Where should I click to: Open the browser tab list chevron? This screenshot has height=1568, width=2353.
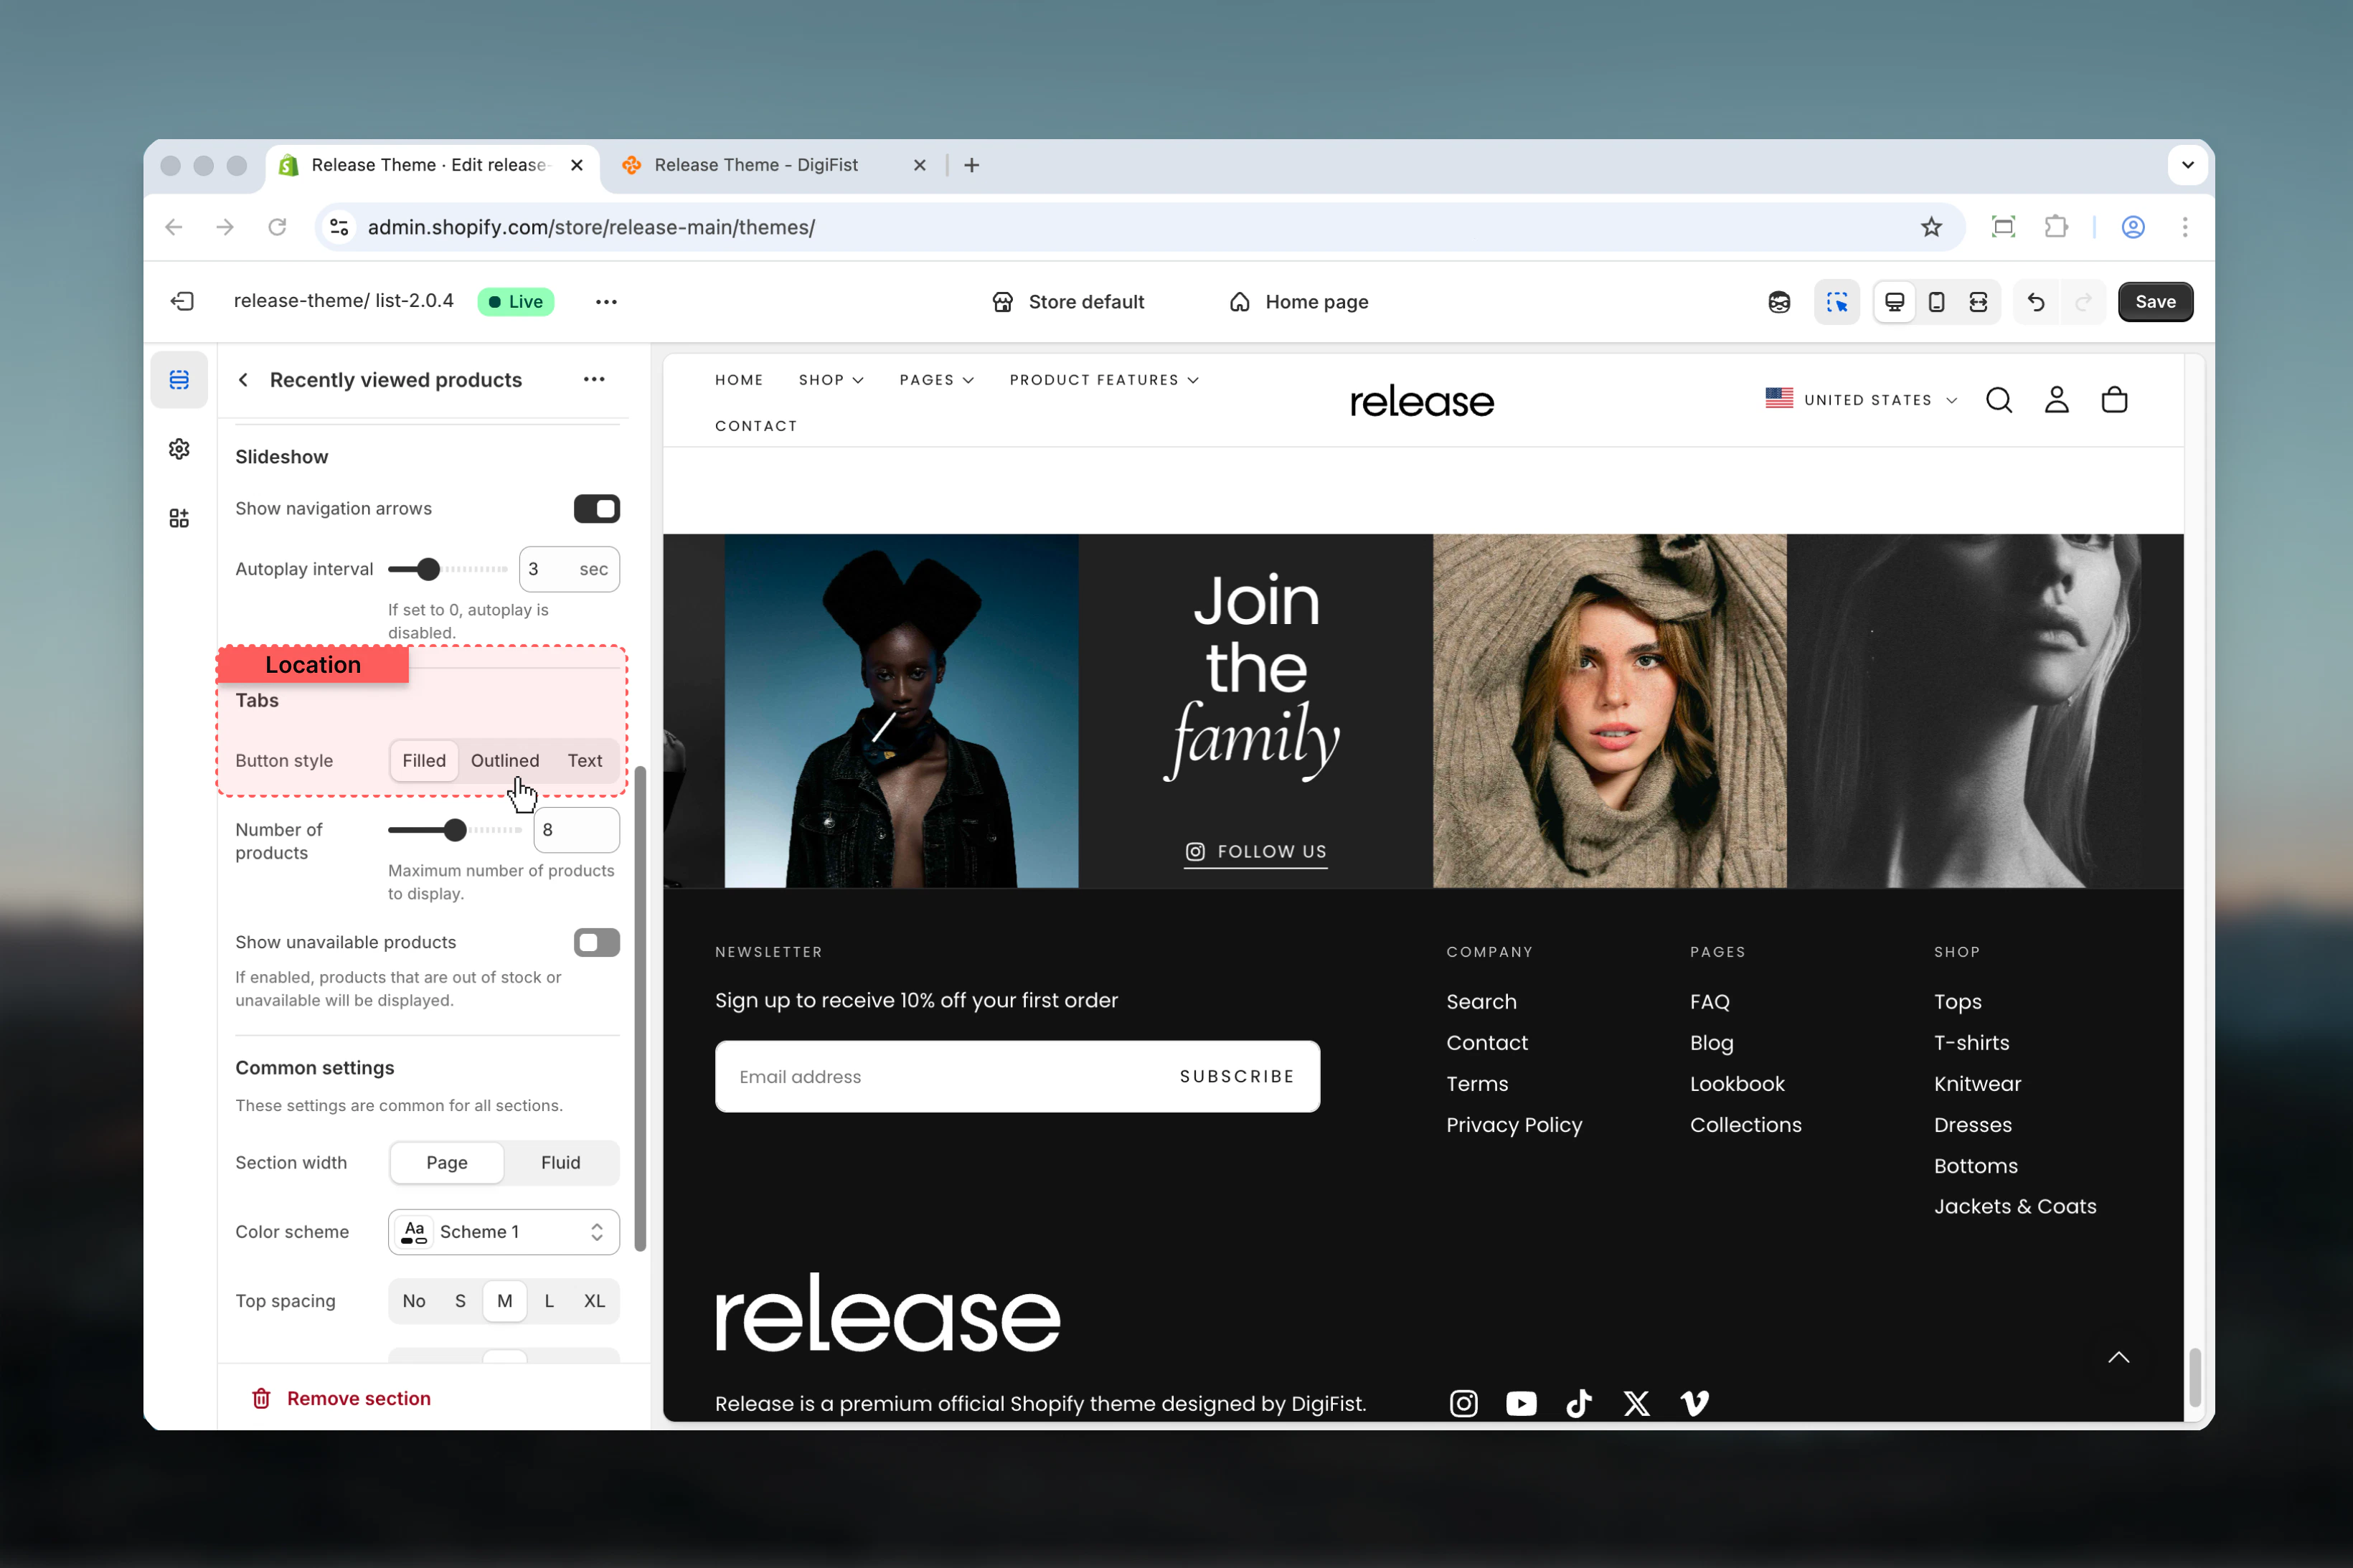click(2187, 165)
